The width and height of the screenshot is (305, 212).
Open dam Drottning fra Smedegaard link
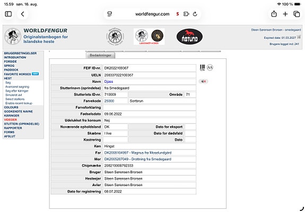138,159
